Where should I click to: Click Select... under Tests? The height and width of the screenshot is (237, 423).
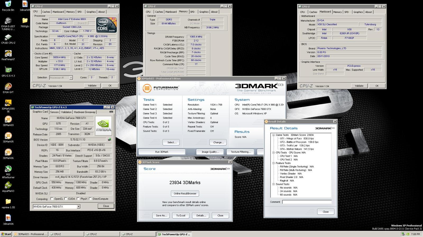pos(172,142)
